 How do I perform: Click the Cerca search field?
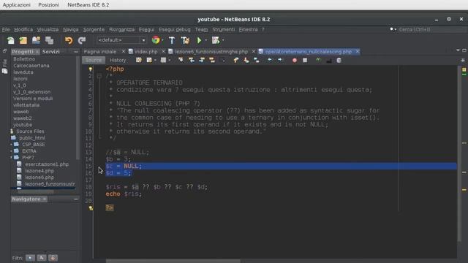432,29
